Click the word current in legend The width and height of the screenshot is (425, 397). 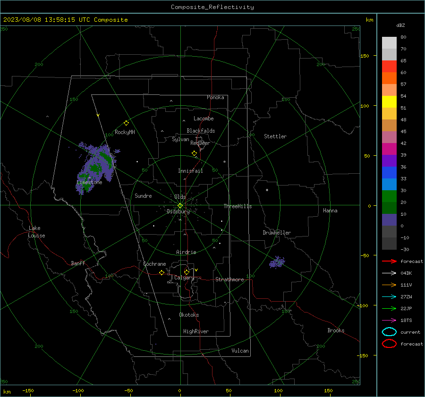pos(410,332)
